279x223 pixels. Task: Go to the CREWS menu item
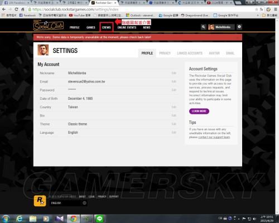coord(106,27)
